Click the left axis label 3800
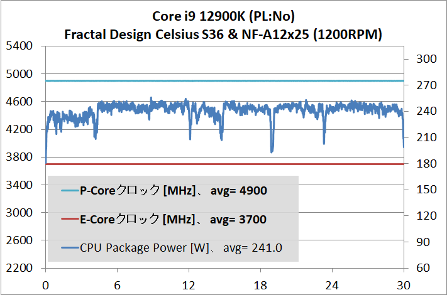The image size is (447, 295). coord(19,157)
